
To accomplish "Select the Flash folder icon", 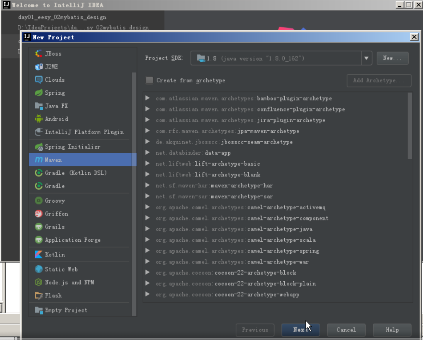I will 39,296.
